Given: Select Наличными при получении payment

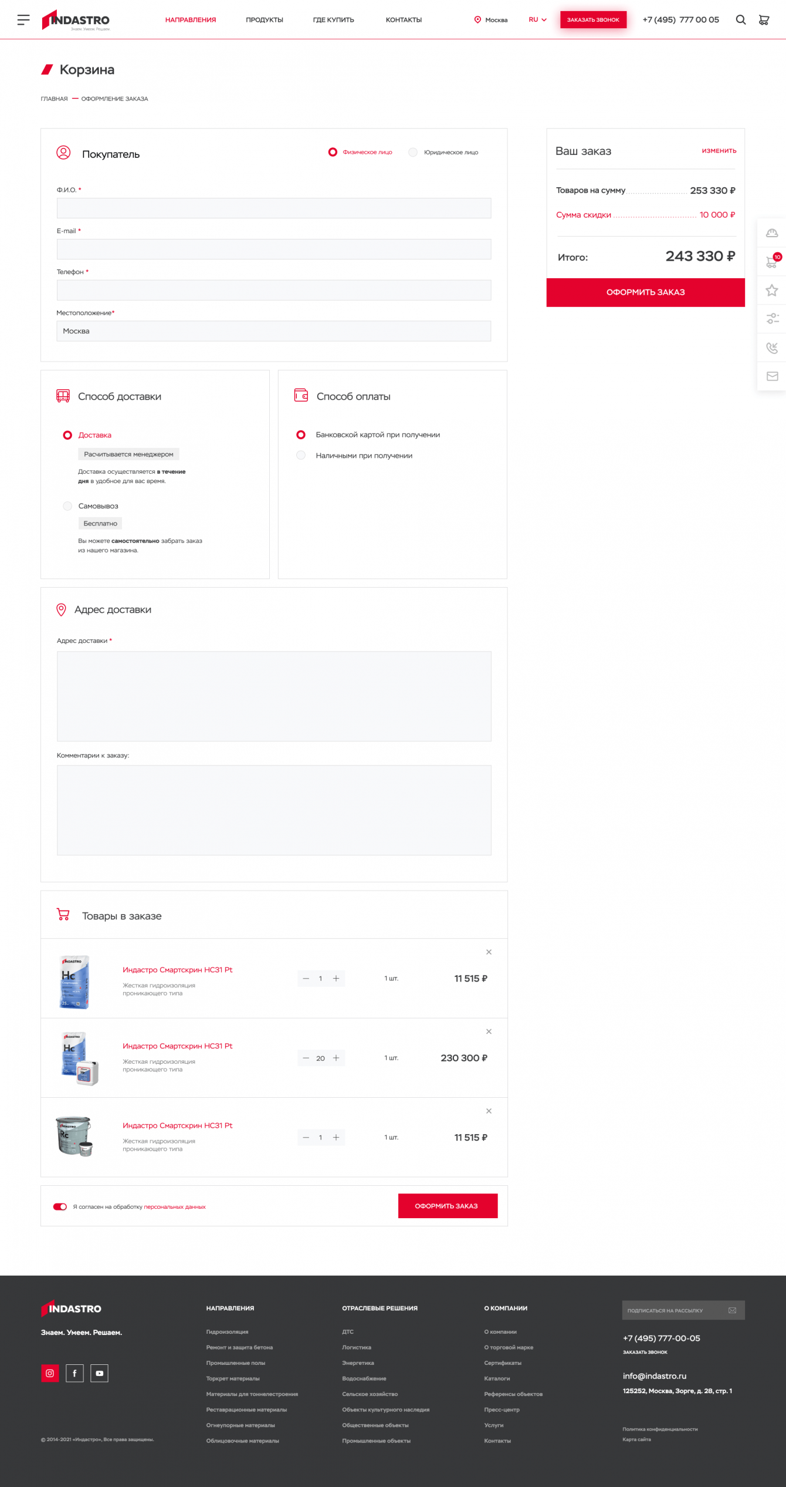Looking at the screenshot, I should [301, 455].
